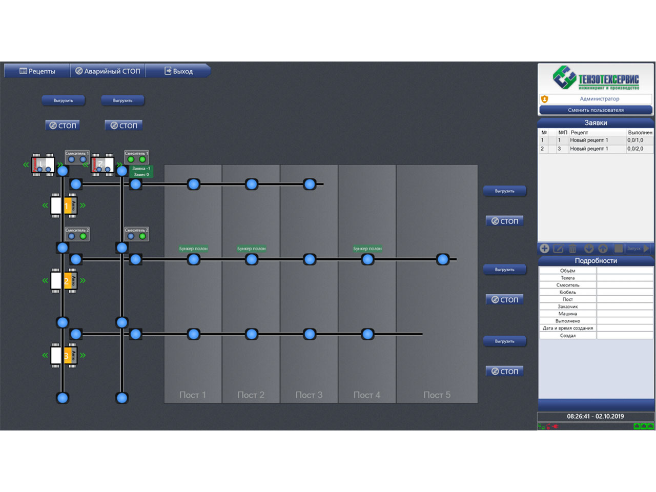Move cart 3 left with green arrows
This screenshot has width=656, height=492.
point(45,355)
